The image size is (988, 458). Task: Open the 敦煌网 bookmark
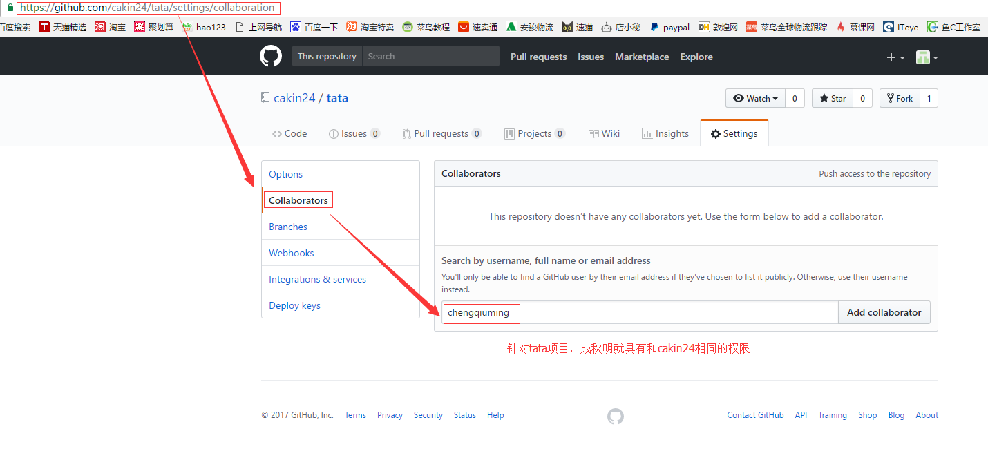pyautogui.click(x=719, y=27)
